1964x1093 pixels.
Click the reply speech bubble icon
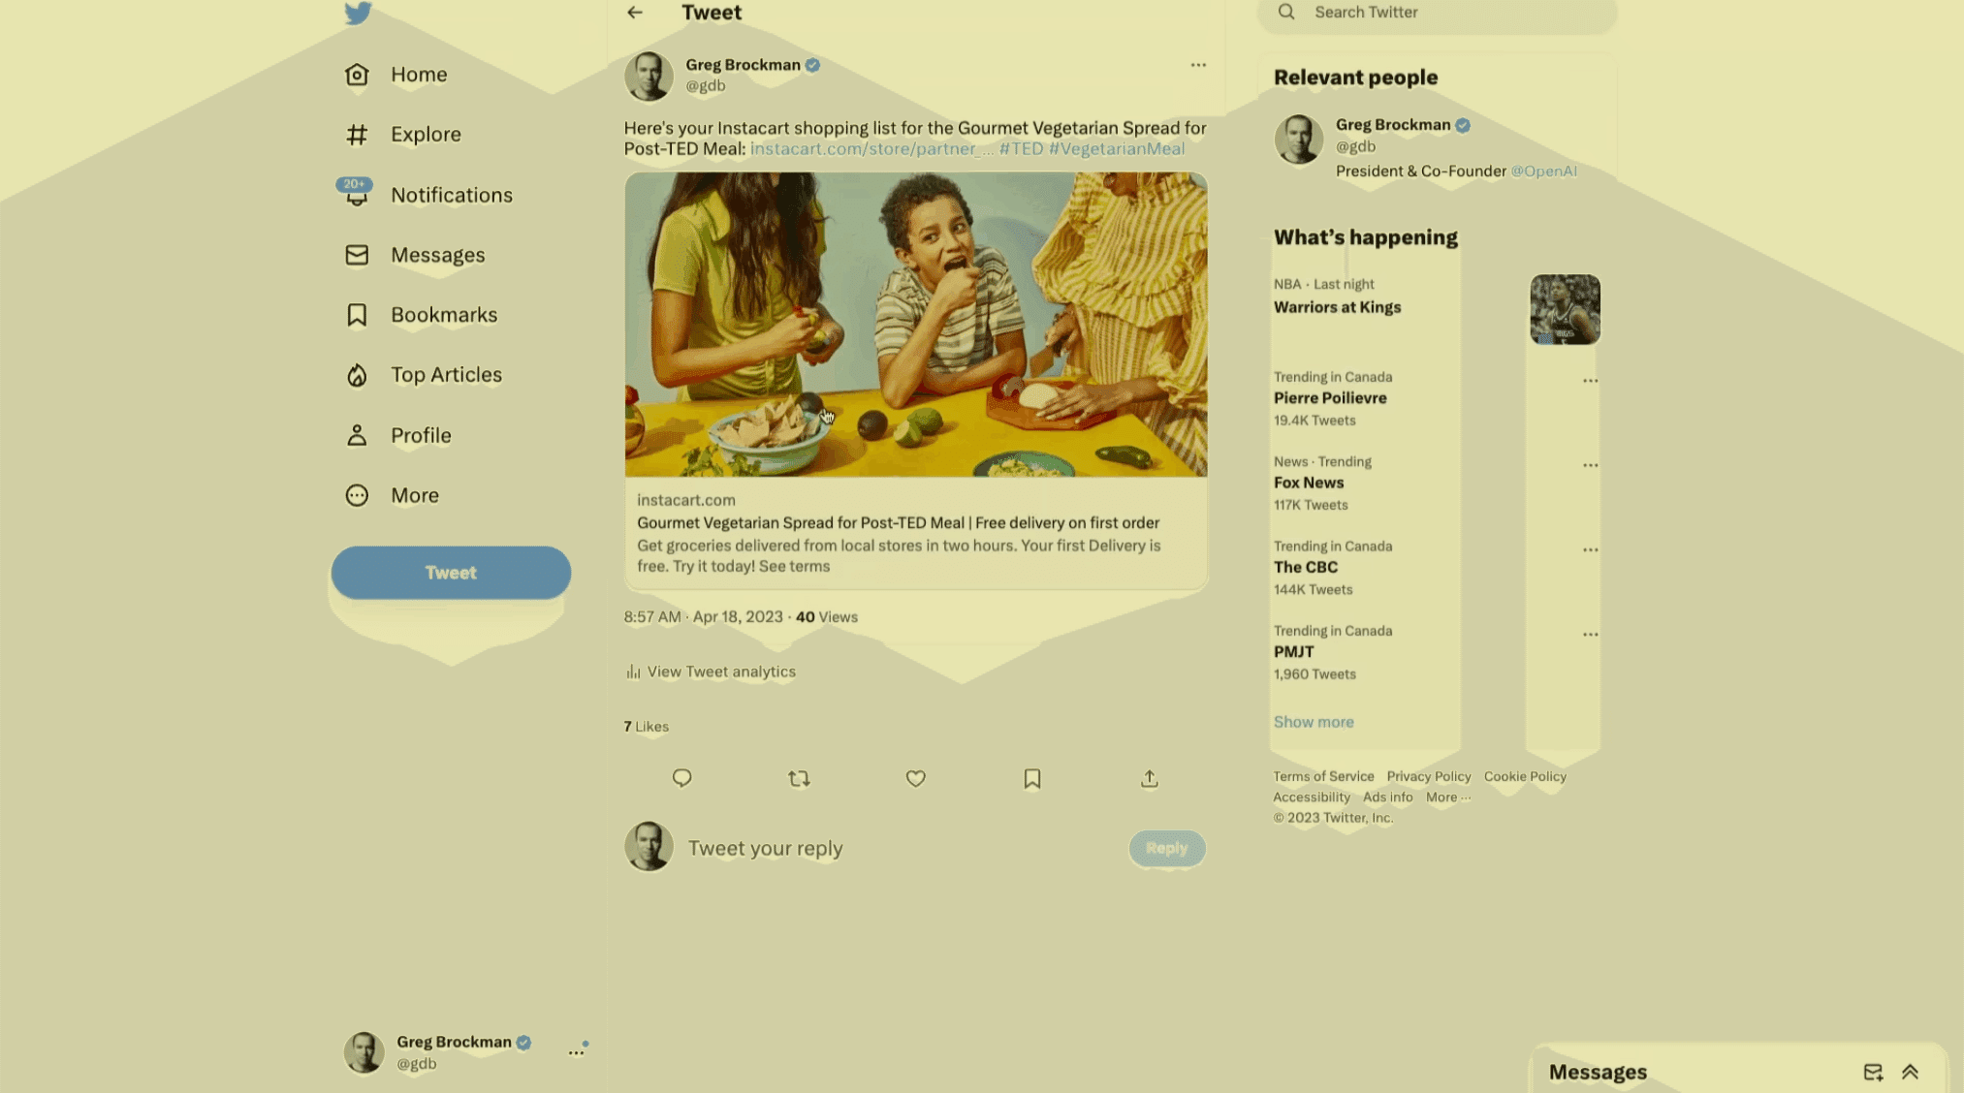click(681, 778)
